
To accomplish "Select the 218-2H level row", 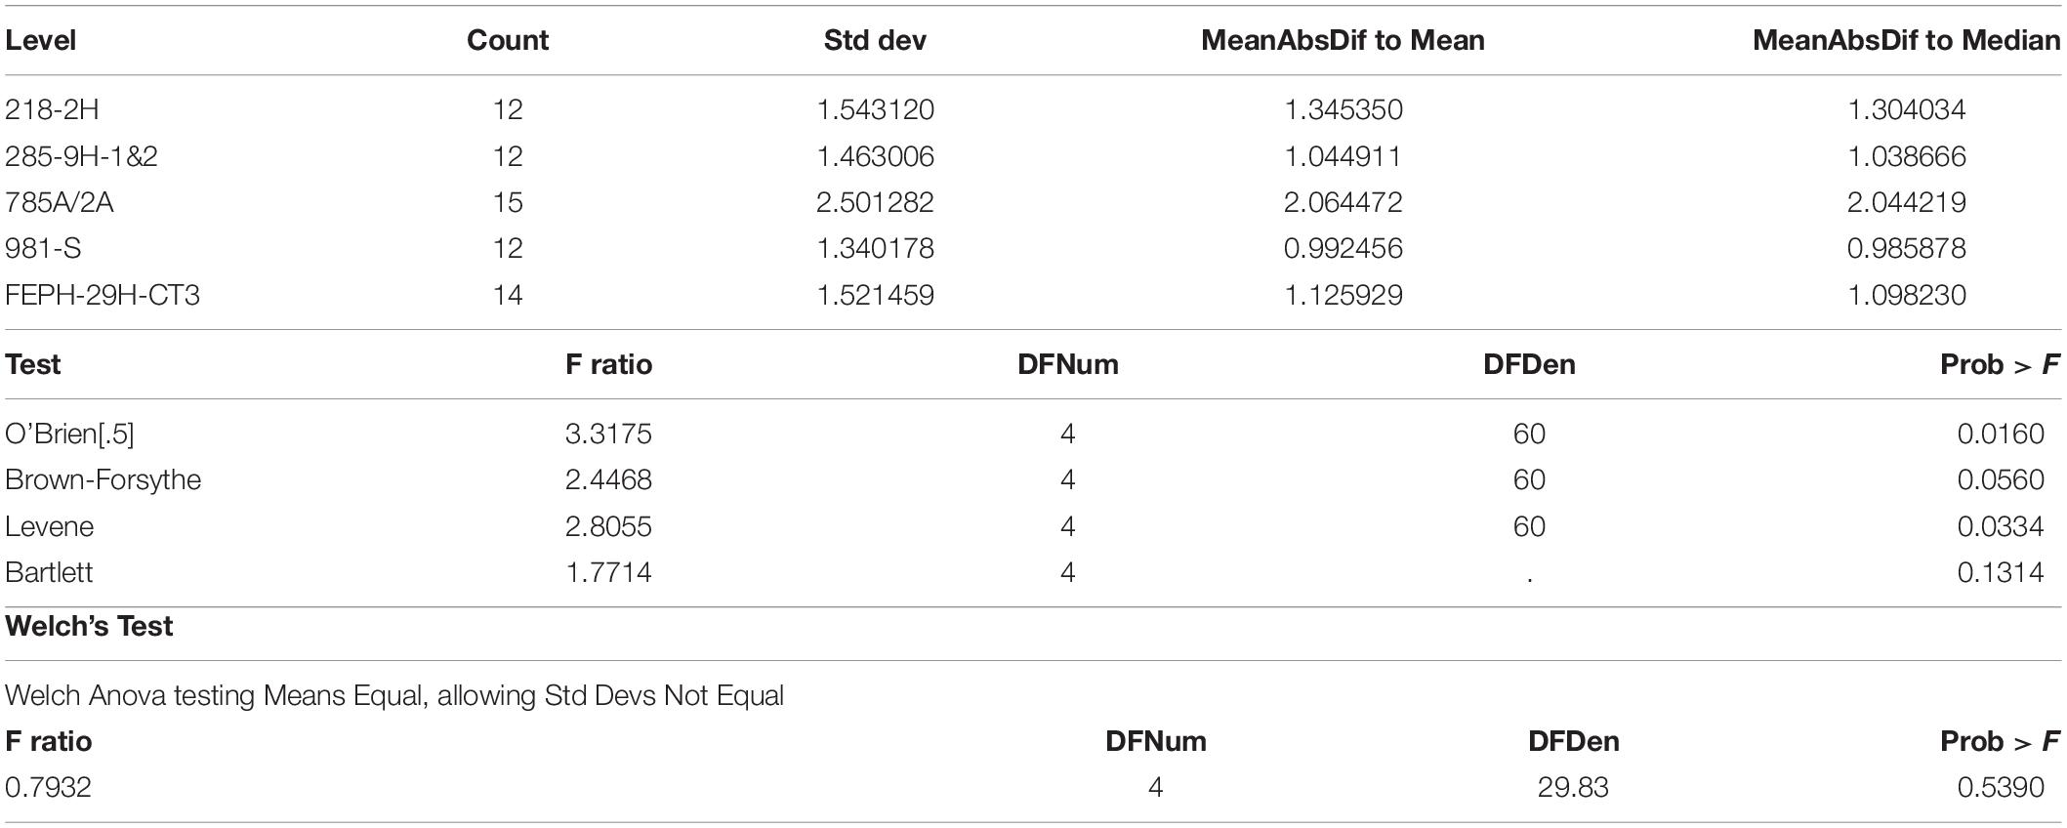I will click(1033, 109).
